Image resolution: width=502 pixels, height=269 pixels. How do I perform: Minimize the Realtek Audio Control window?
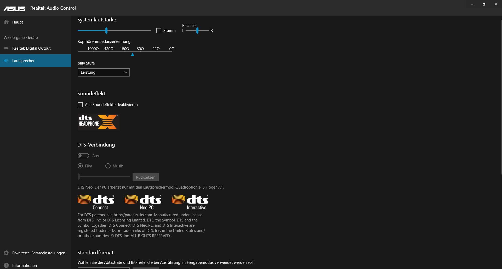pos(472,4)
